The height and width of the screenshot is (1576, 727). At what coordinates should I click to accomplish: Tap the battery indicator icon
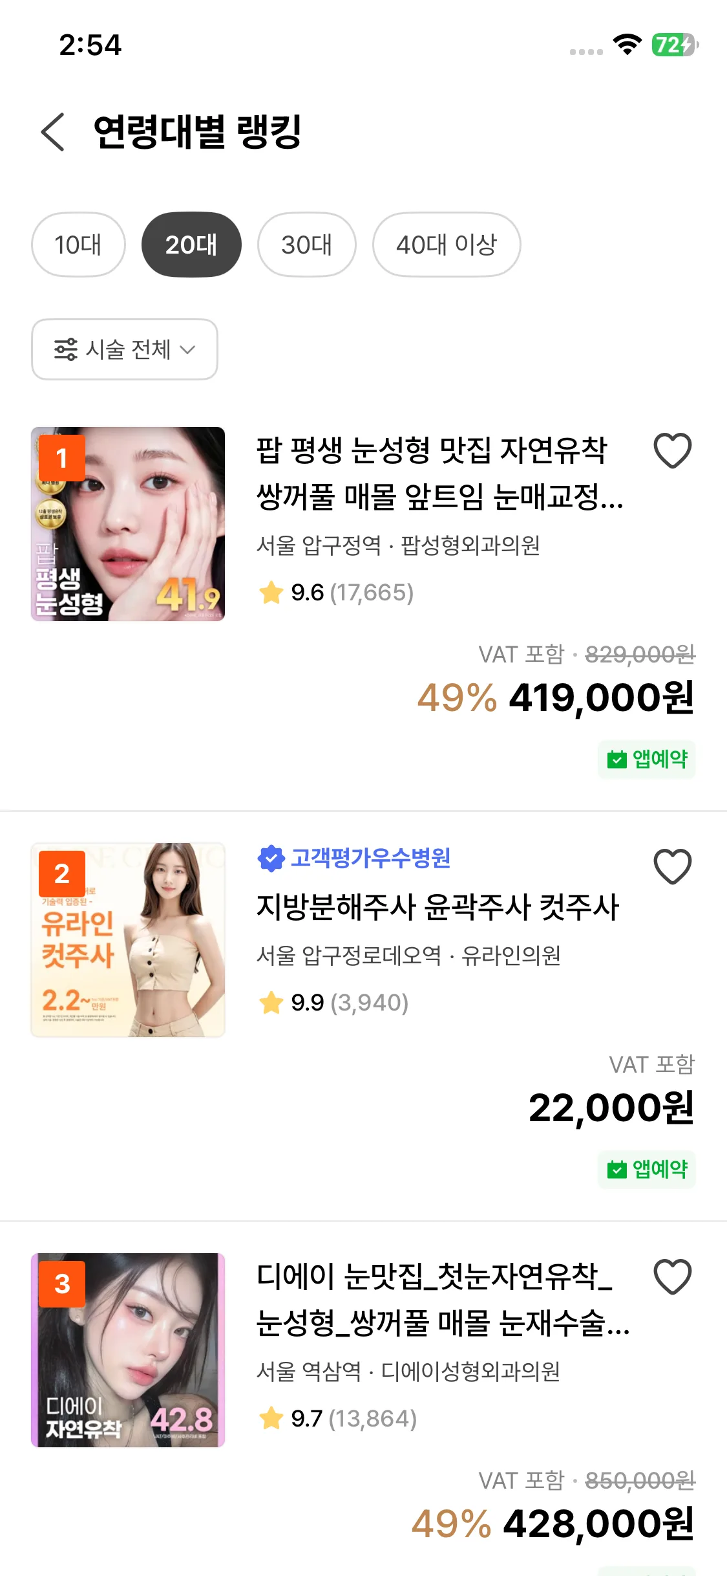[675, 45]
